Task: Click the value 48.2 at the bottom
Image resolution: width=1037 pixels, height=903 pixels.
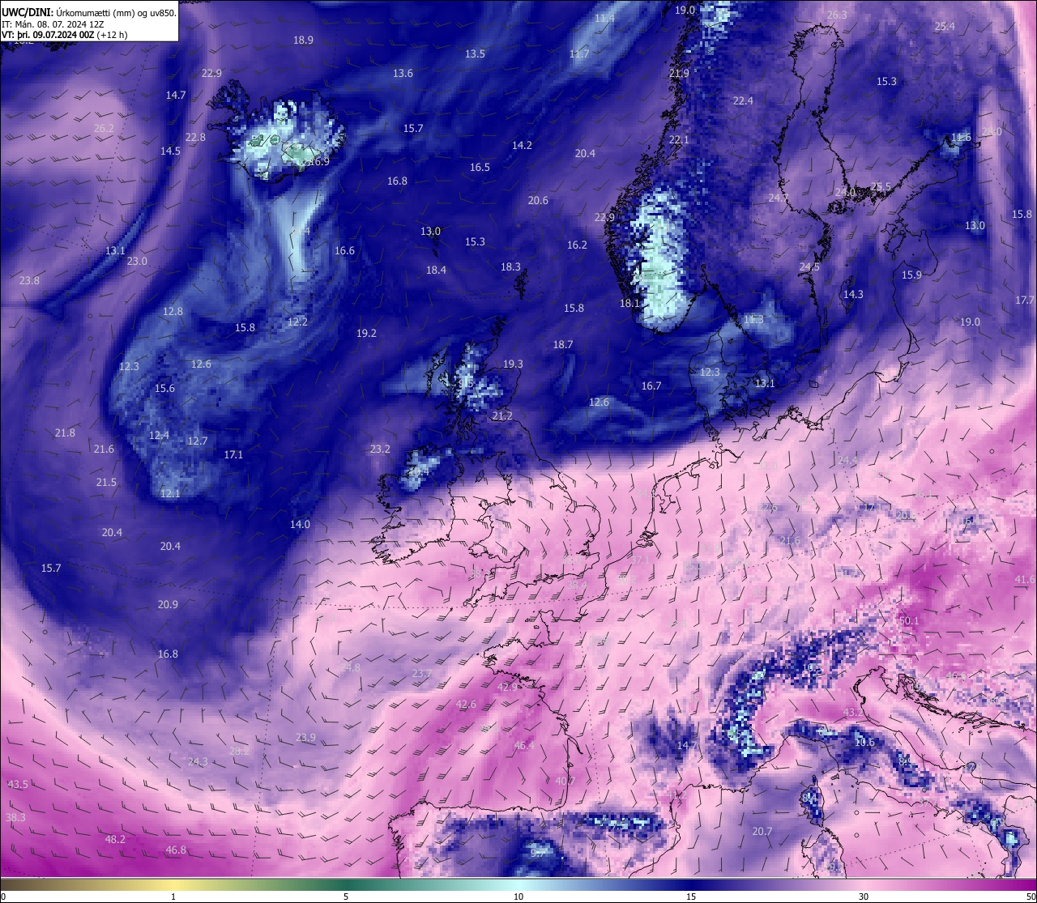Action: coord(115,839)
